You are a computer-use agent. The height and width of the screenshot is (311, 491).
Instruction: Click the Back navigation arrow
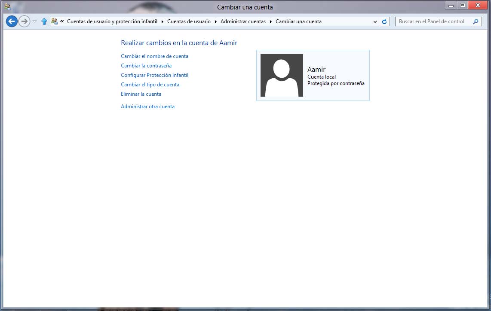pyautogui.click(x=12, y=21)
